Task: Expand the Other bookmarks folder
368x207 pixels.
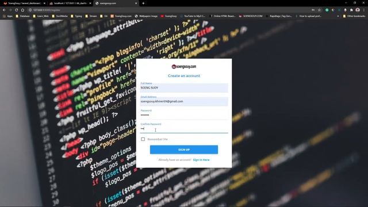Action: [354, 16]
